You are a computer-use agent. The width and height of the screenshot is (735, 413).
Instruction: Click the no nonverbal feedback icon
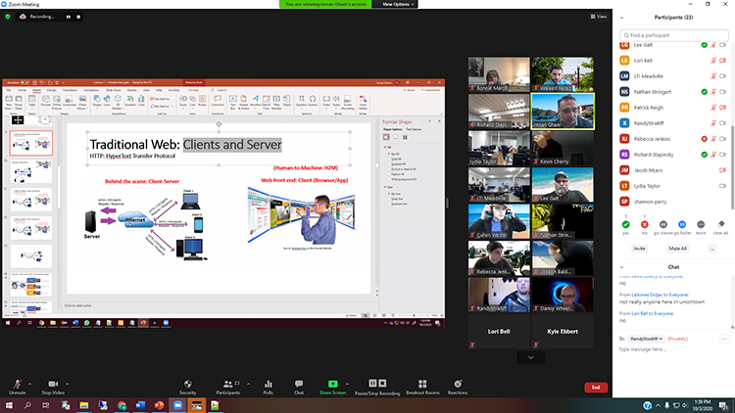tap(645, 225)
